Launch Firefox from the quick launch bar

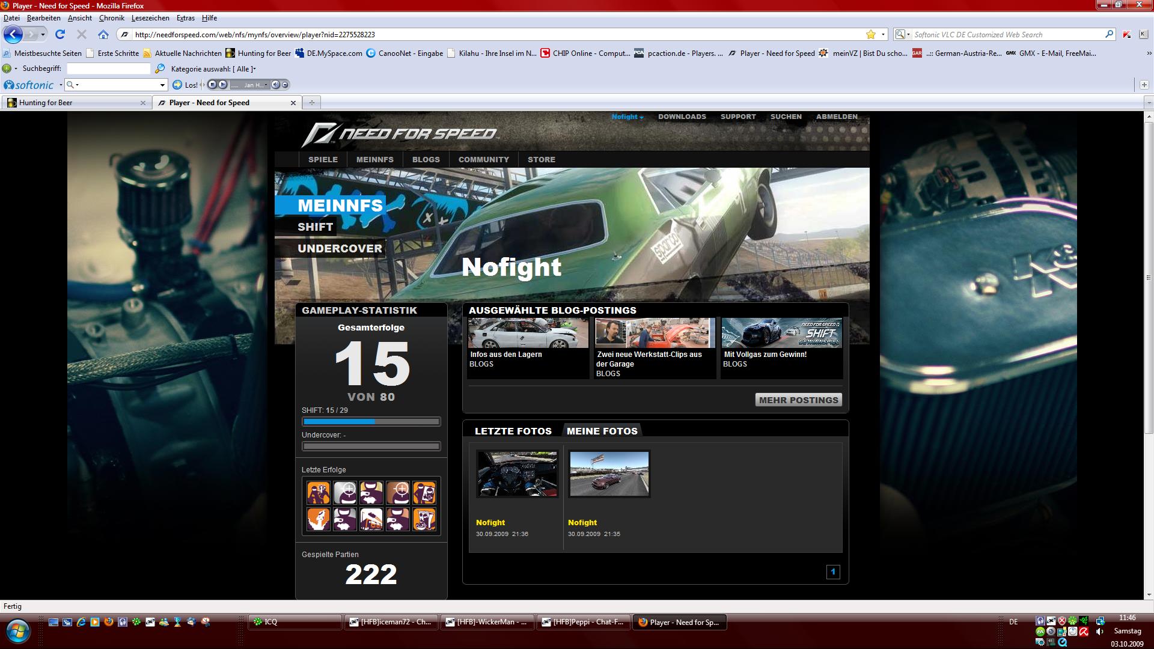click(109, 622)
